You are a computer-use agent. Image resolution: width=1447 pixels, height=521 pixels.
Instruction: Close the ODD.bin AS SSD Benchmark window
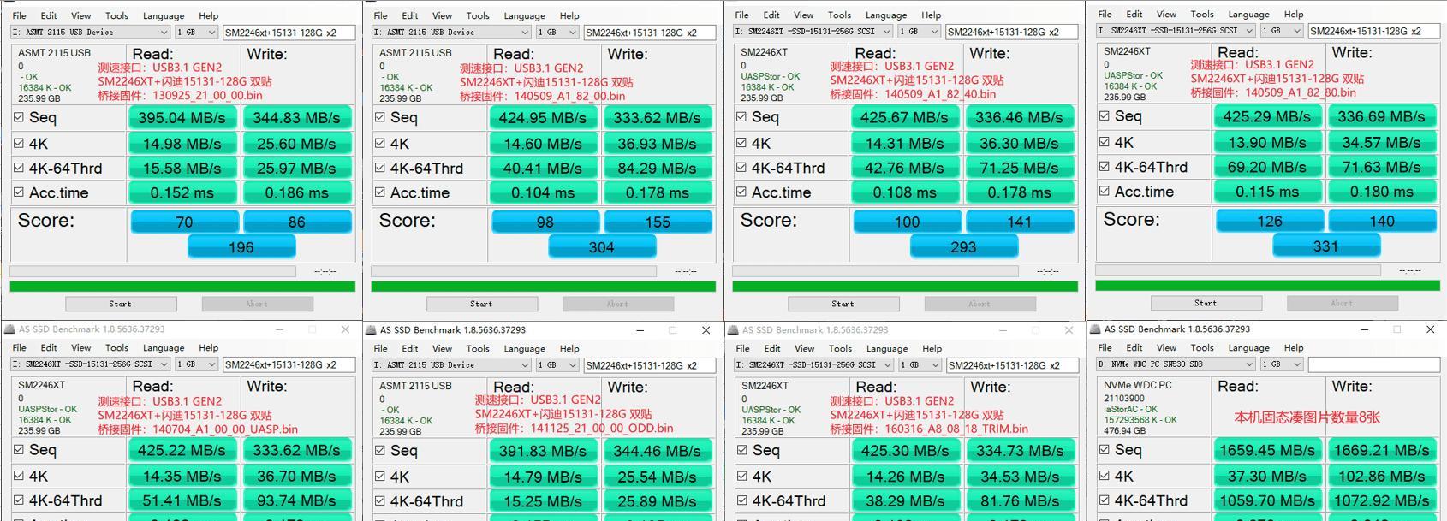(x=706, y=330)
